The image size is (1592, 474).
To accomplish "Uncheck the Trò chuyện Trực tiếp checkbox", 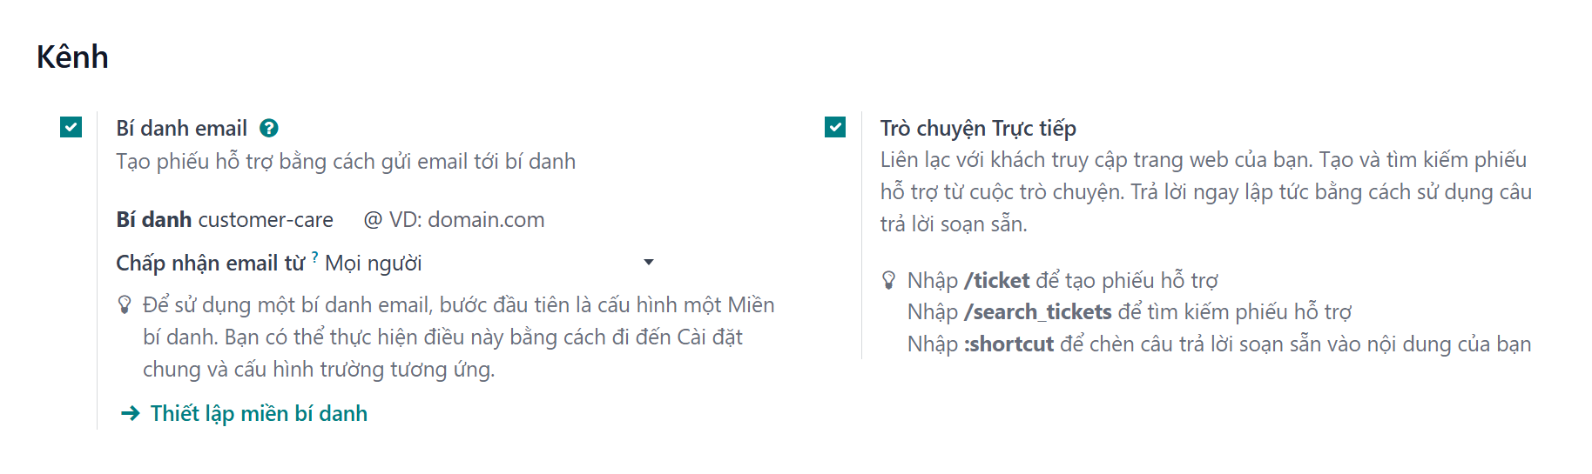I will (835, 127).
